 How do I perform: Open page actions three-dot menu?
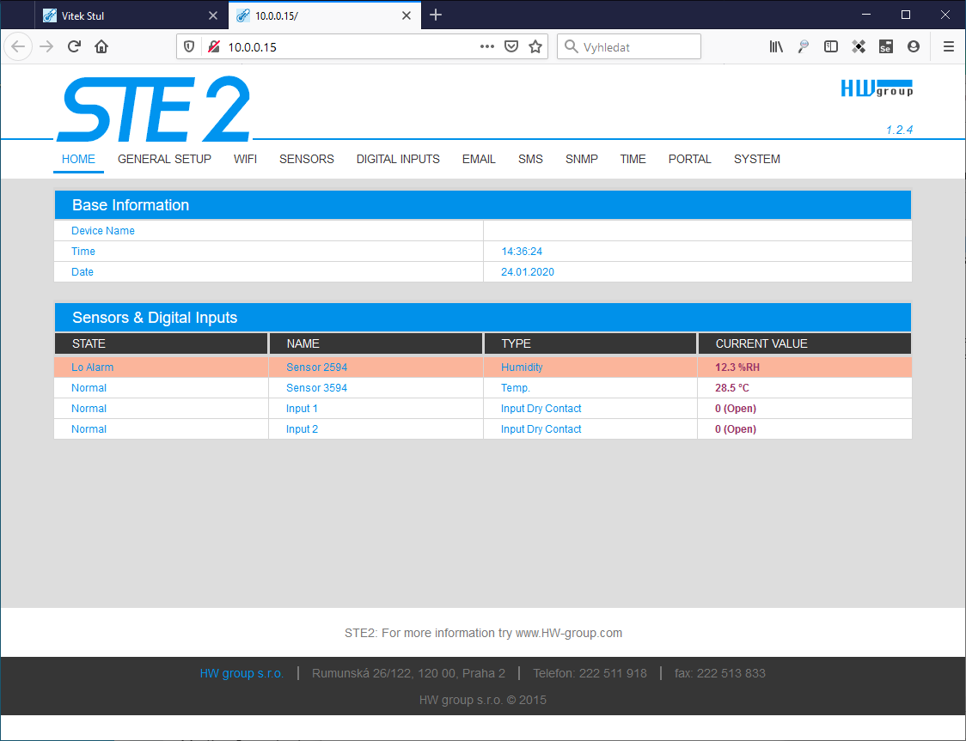486,46
